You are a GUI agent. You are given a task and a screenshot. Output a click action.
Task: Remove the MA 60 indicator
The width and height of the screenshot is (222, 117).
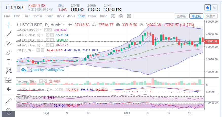[x=52, y=45]
